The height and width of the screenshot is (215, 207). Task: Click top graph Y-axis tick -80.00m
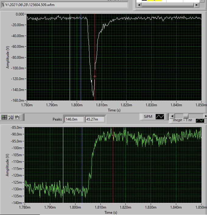(x=17, y=57)
